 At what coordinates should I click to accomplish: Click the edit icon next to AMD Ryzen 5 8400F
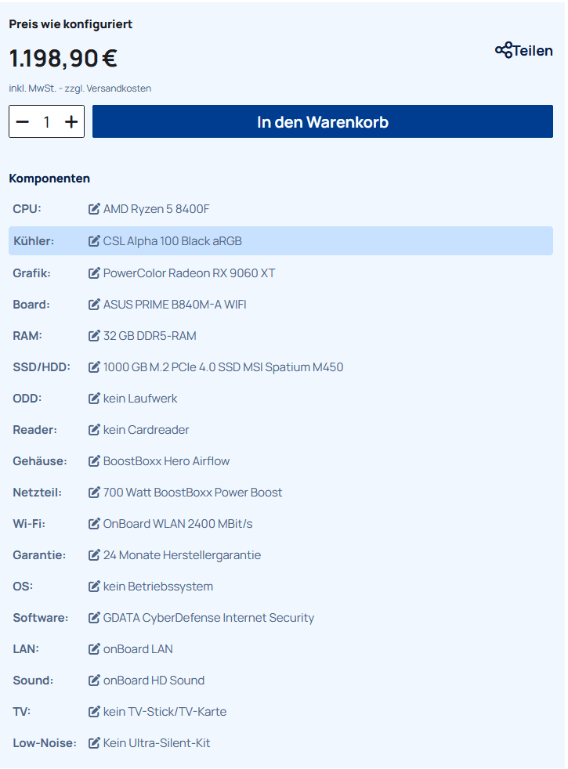[94, 209]
